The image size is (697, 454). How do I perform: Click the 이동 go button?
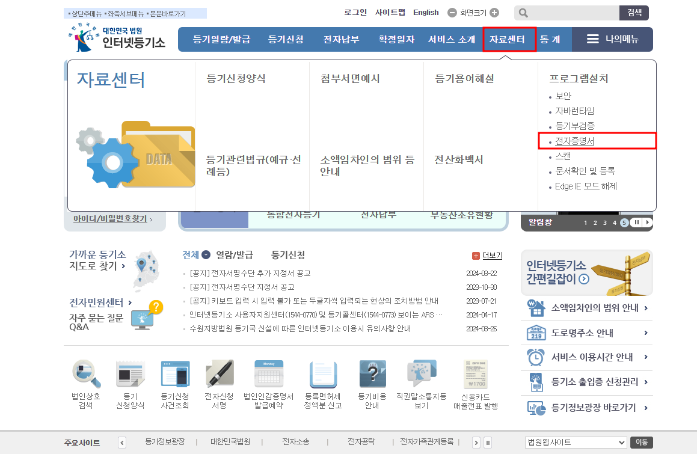pyautogui.click(x=641, y=443)
